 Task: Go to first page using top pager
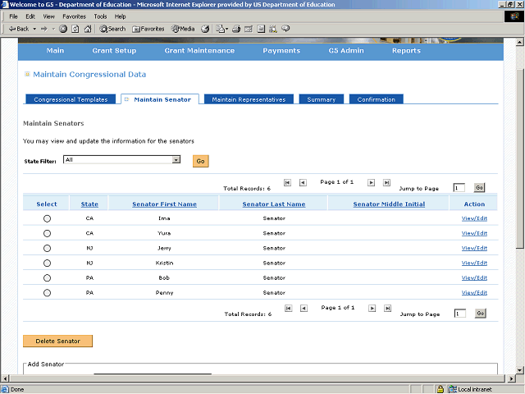[288, 183]
